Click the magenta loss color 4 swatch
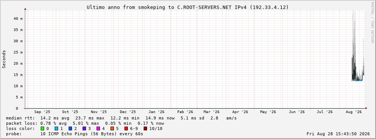Image resolution: width=376 pixels, height=139 pixels. tap(98, 129)
